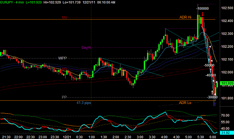Click the 2:30 time axis label

tap(128, 137)
